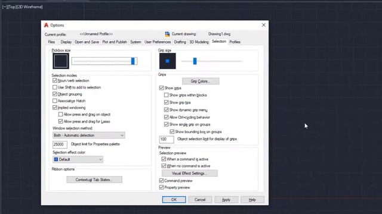The height and width of the screenshot is (214, 382).
Task: Enable Allow press and drag on object
Action: coord(60,114)
